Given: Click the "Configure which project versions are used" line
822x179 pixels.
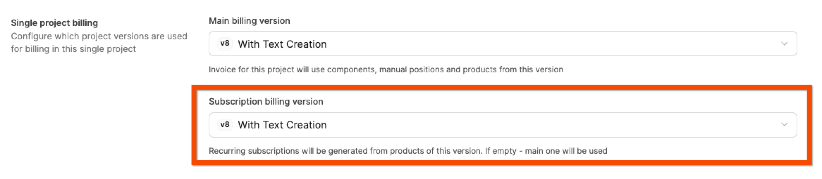Looking at the screenshot, I should (x=99, y=36).
